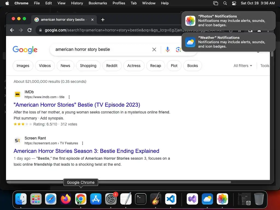Apply the Recap filter chip
Viewport: 280px width, 210px height.
click(x=156, y=66)
